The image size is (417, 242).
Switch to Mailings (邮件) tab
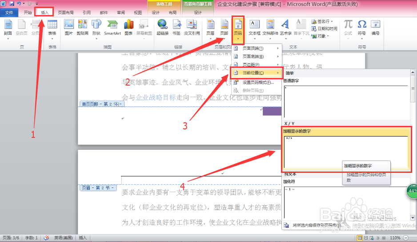click(104, 12)
